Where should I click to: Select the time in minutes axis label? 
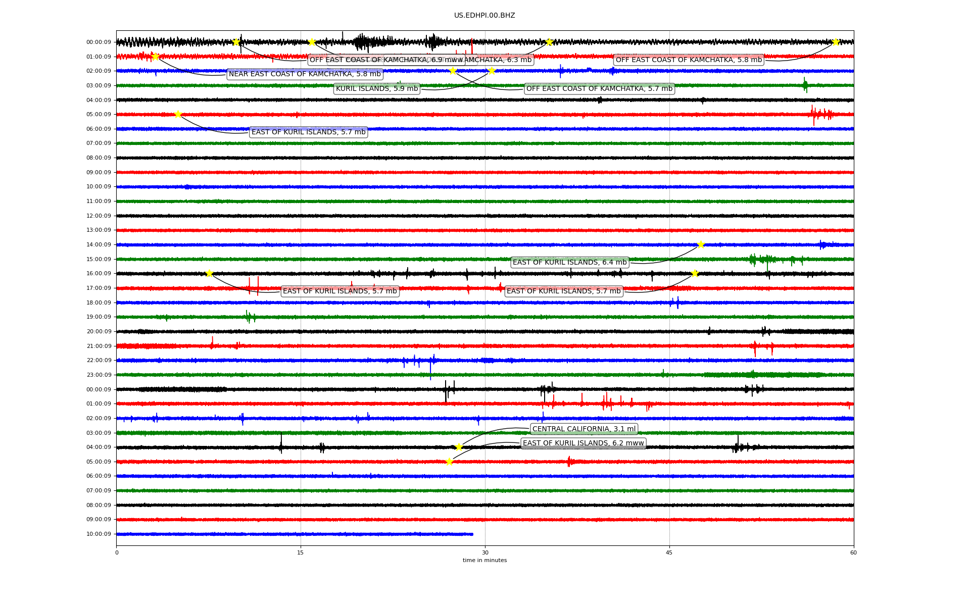click(x=484, y=561)
